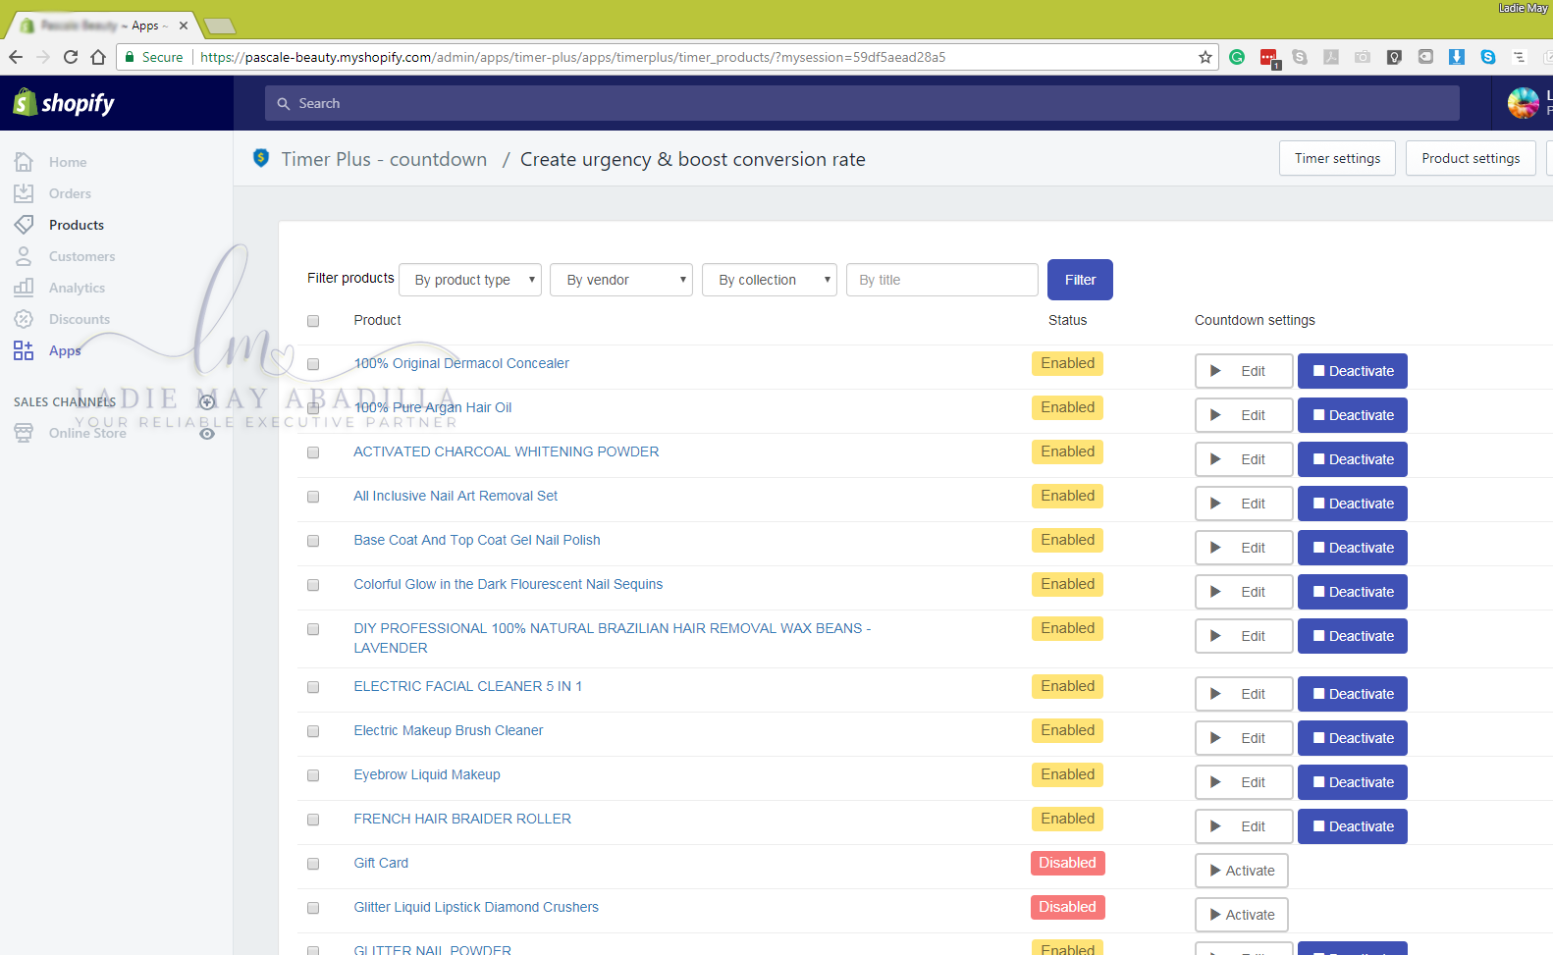The height and width of the screenshot is (955, 1553).
Task: Click the By title filter field
Action: (942, 280)
